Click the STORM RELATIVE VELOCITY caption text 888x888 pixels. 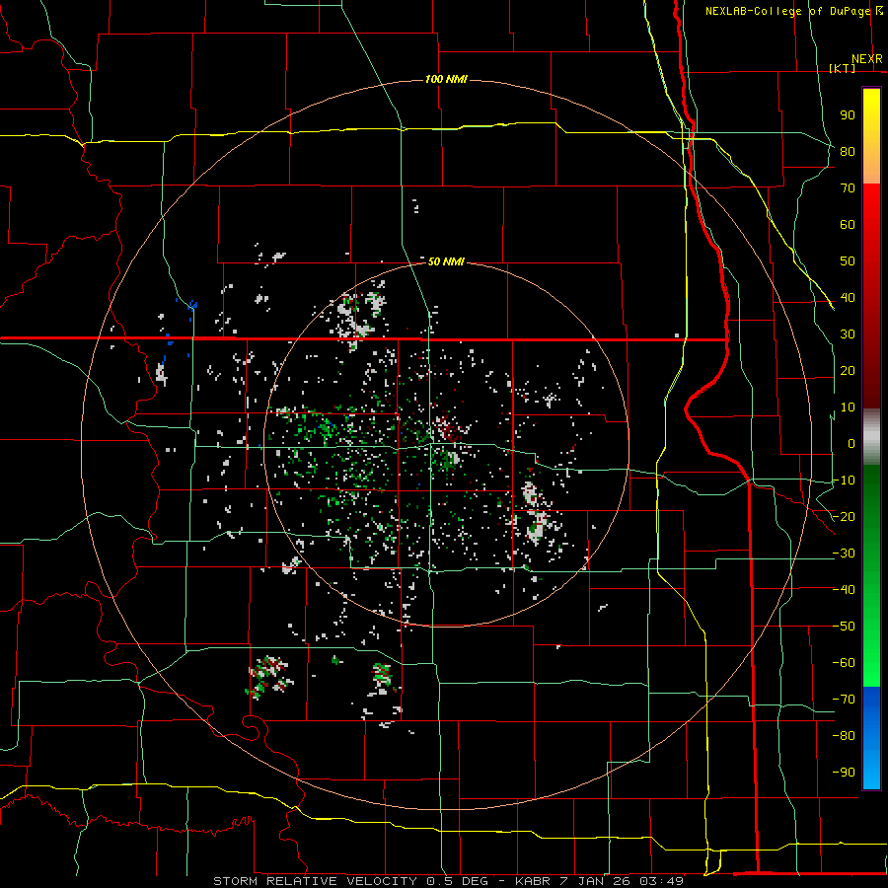coord(318,881)
